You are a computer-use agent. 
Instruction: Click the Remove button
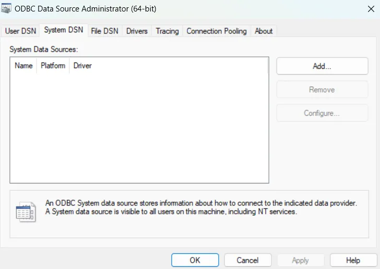click(x=322, y=90)
